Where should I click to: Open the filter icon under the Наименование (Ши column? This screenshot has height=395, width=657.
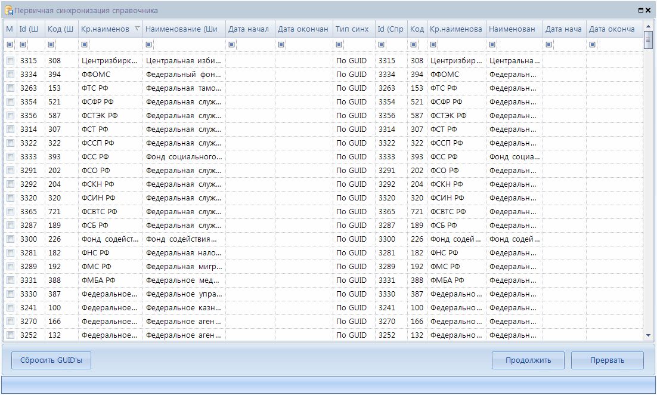[148, 44]
